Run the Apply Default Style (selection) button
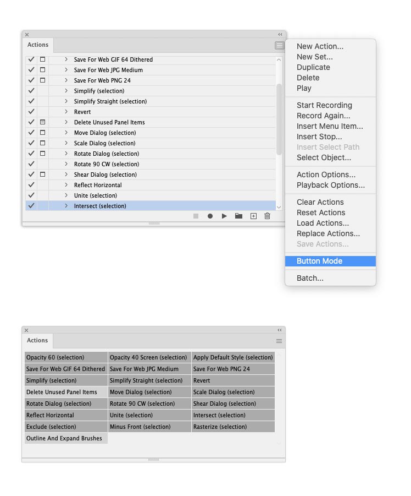 pyautogui.click(x=233, y=357)
